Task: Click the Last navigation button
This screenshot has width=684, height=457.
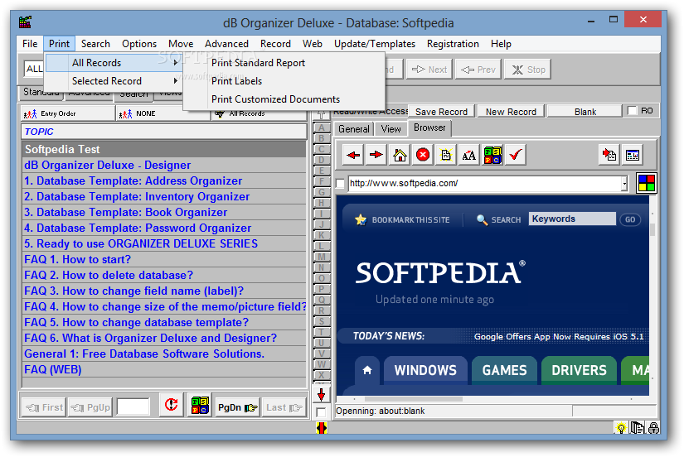Action: [x=284, y=407]
